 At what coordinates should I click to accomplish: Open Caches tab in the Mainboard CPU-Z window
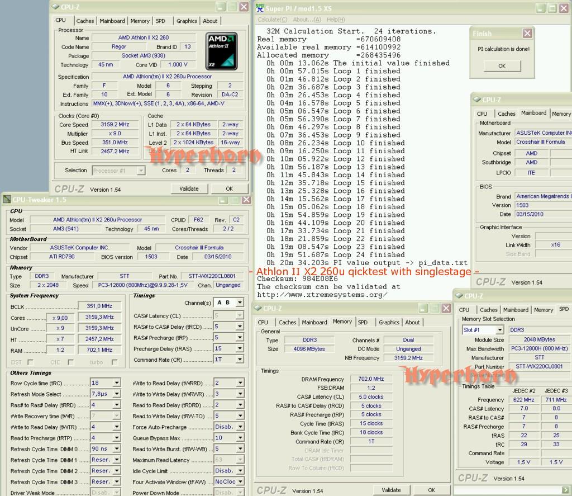(506, 114)
